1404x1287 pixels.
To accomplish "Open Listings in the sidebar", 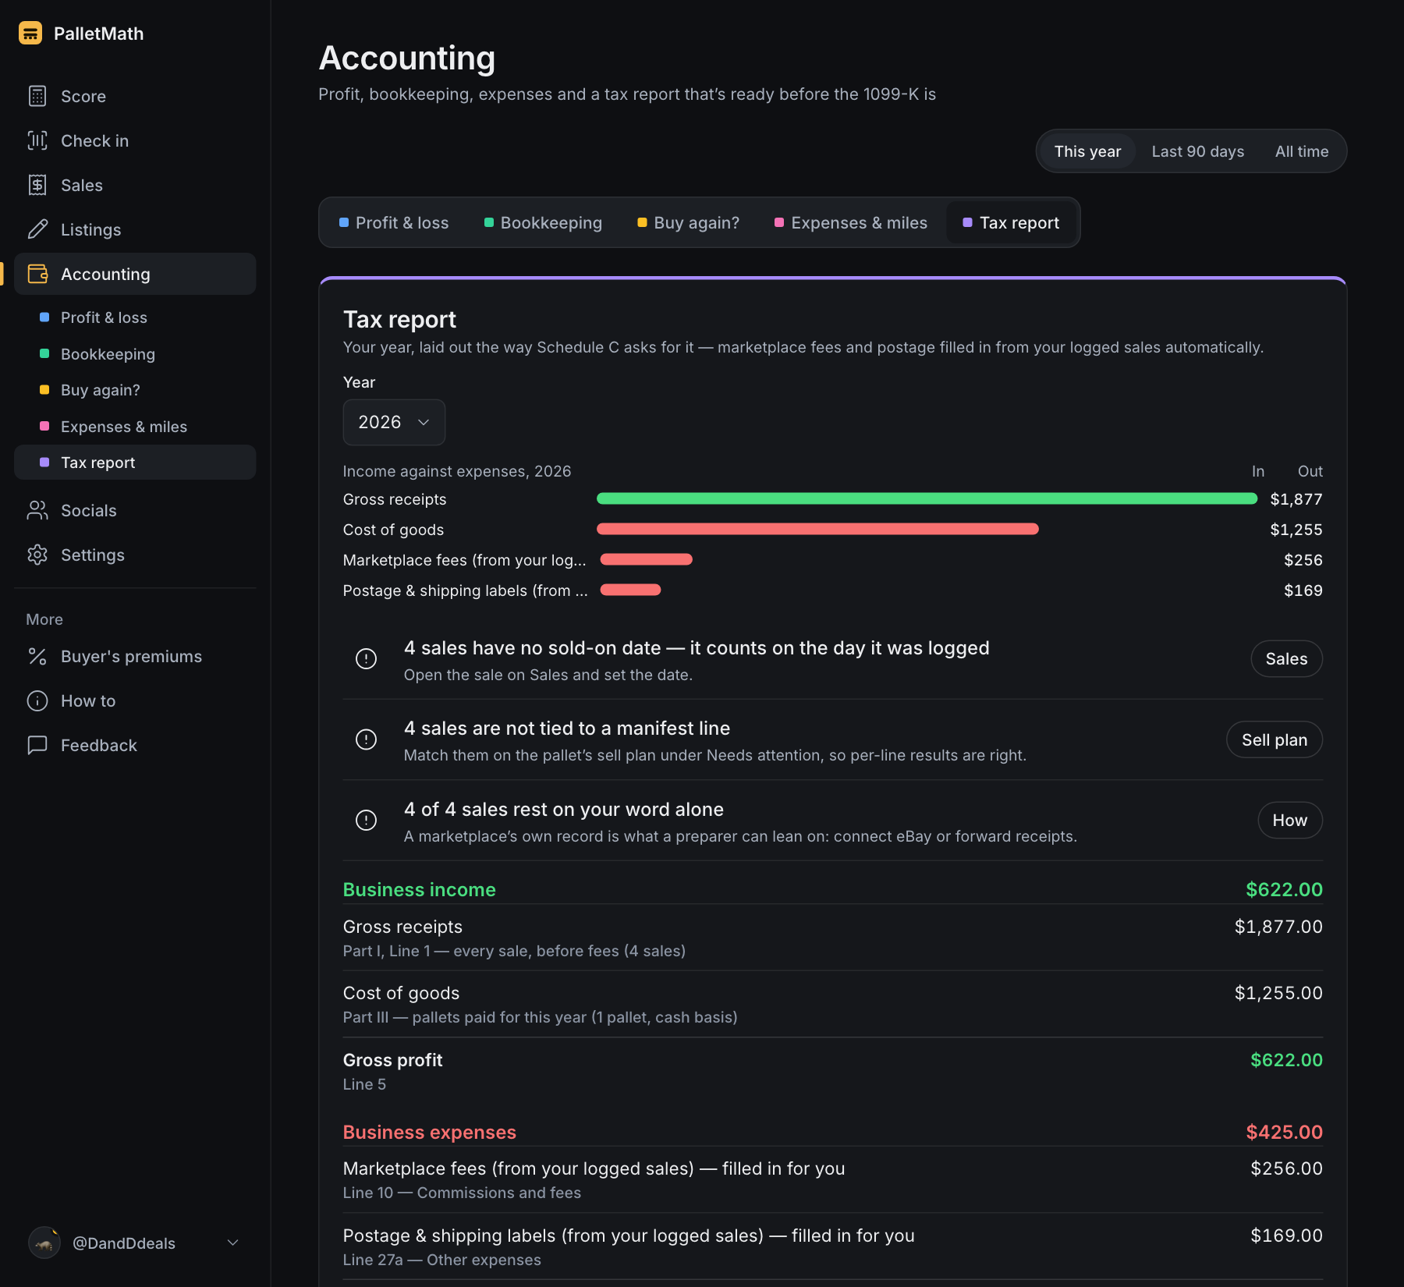I will click(135, 229).
